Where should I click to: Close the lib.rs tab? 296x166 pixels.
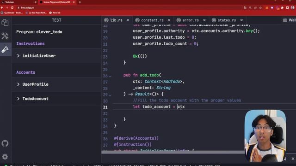(x=128, y=20)
